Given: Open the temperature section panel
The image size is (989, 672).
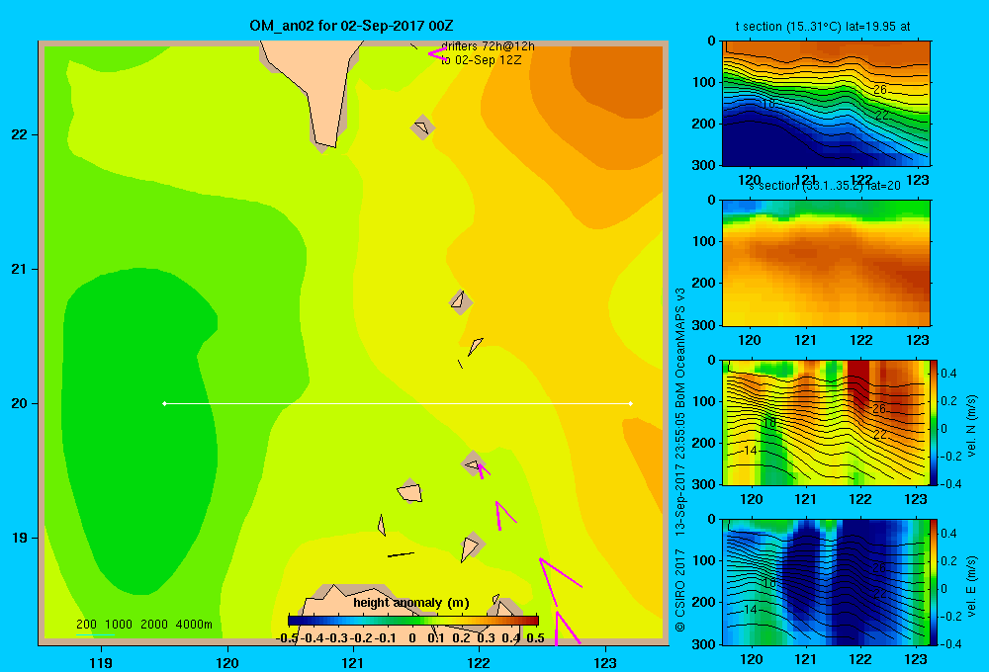Looking at the screenshot, I should [826, 104].
